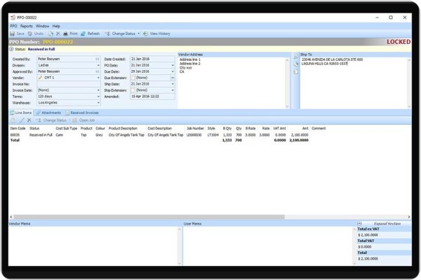421x280 pixels.
Task: Switch to the Attachments tab
Action: coord(48,113)
